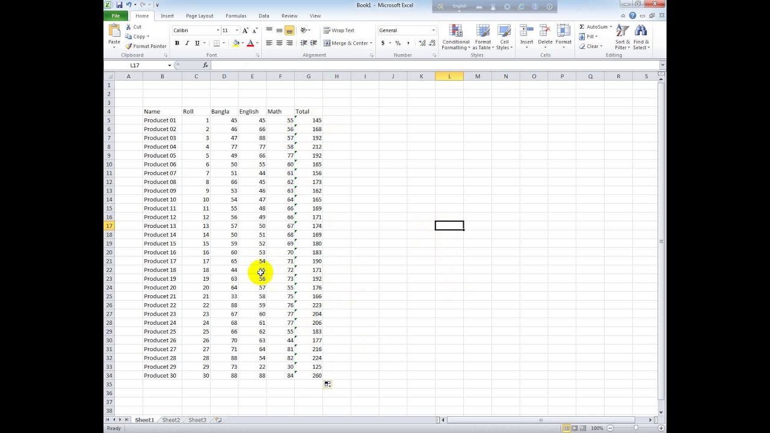
Task: Activate the Format Painter brush
Action: click(x=146, y=46)
